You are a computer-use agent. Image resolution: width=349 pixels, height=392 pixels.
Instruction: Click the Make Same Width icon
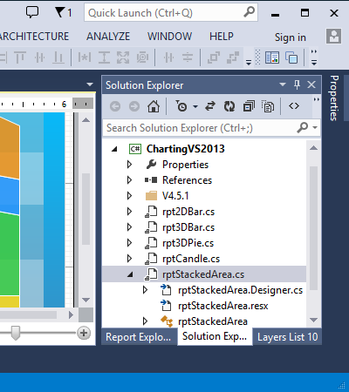click(x=85, y=57)
